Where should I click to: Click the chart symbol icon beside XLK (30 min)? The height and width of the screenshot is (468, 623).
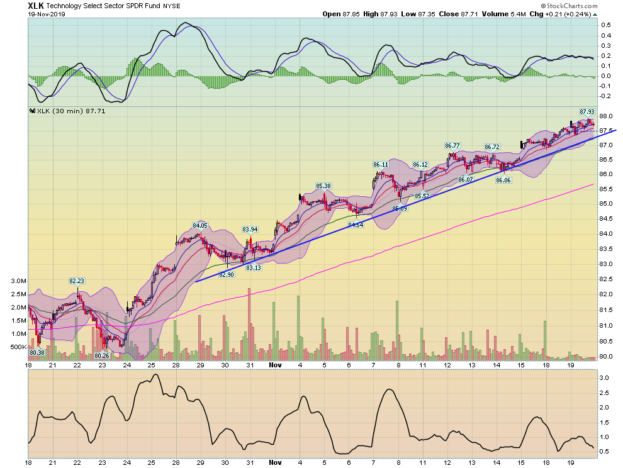coord(33,109)
